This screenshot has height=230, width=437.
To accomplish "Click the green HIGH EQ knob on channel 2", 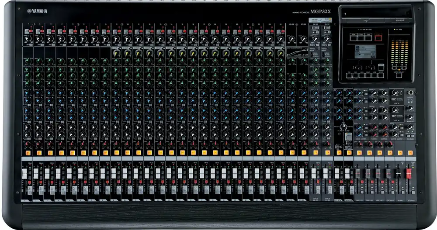I will 39,61.
